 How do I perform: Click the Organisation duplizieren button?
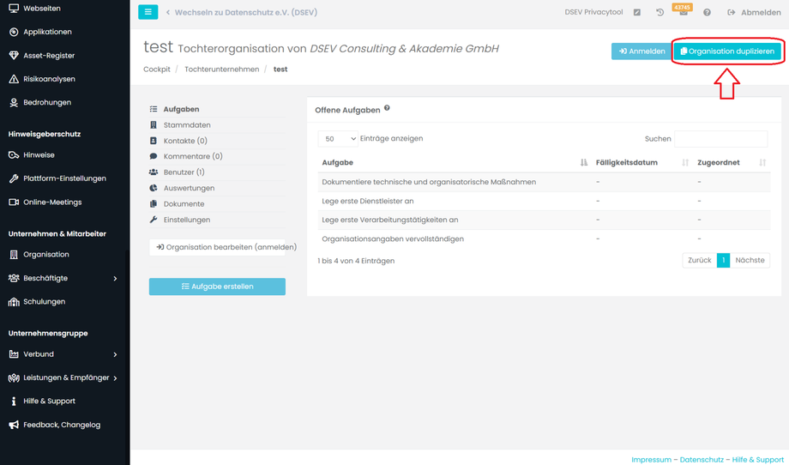click(x=727, y=51)
